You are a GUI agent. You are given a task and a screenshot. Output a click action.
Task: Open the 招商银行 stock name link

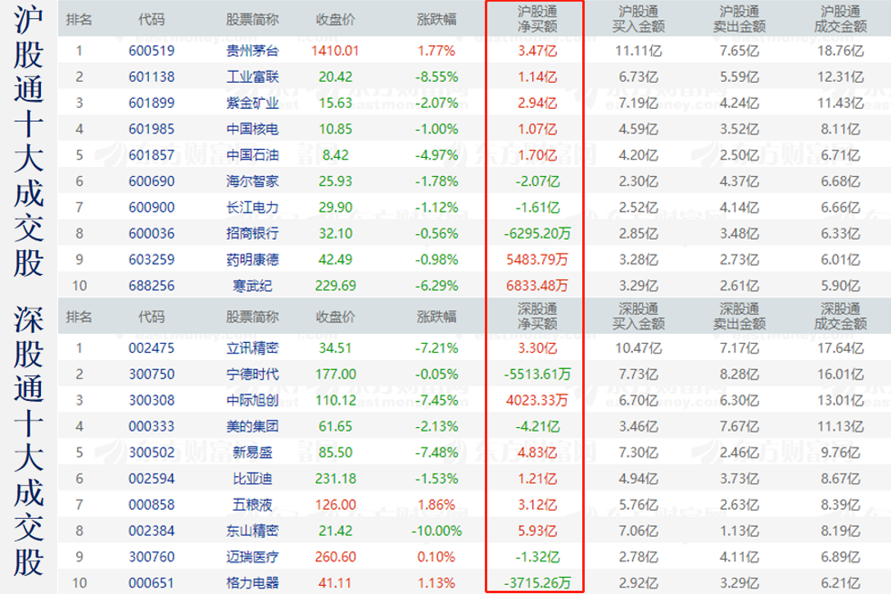(252, 233)
